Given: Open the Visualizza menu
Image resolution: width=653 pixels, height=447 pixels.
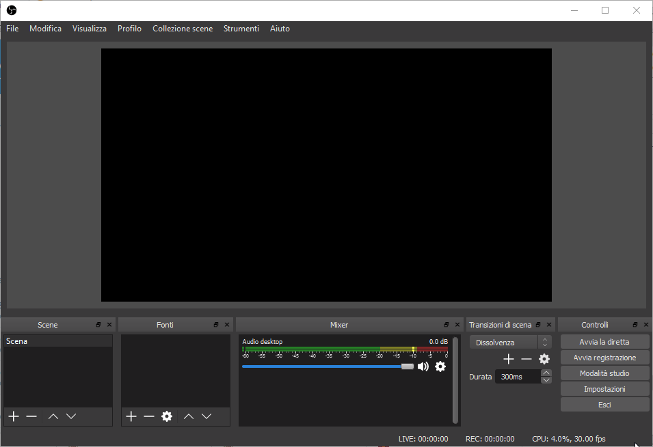Looking at the screenshot, I should pyautogui.click(x=90, y=29).
